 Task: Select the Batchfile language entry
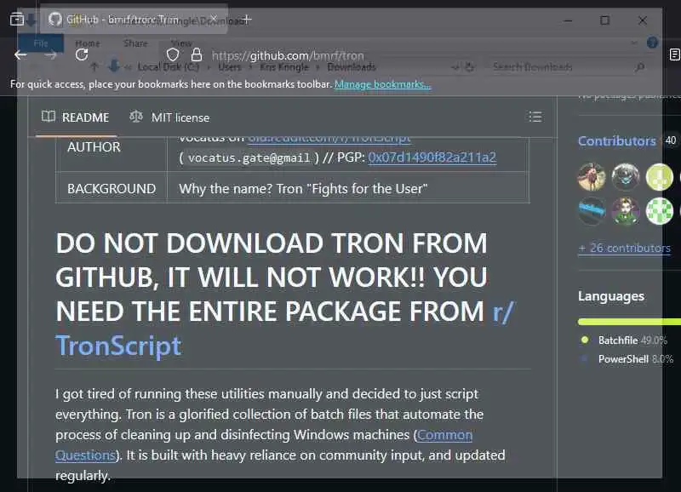point(624,340)
